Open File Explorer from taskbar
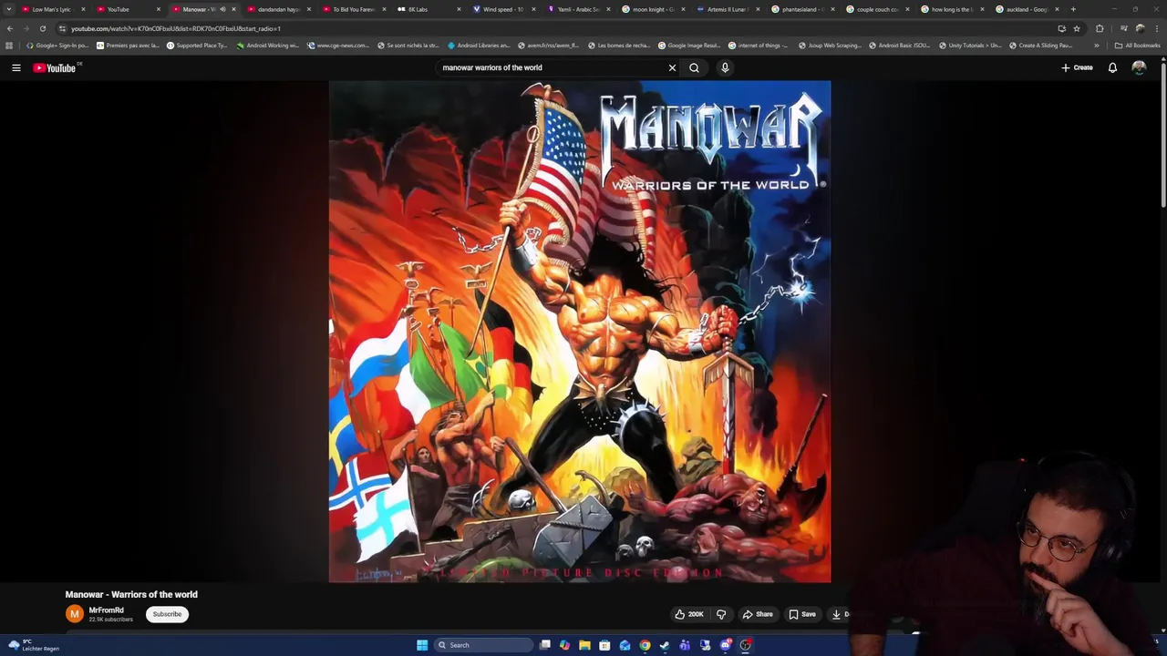The height and width of the screenshot is (656, 1167). coord(584,645)
